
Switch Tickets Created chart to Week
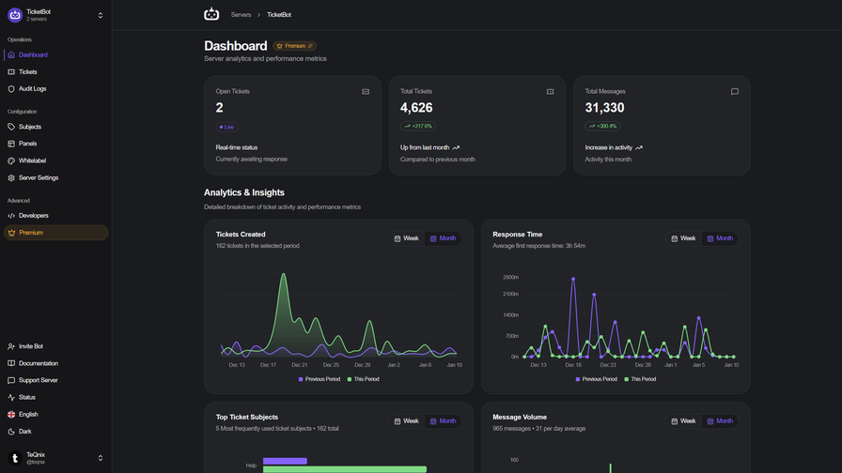[x=407, y=238]
